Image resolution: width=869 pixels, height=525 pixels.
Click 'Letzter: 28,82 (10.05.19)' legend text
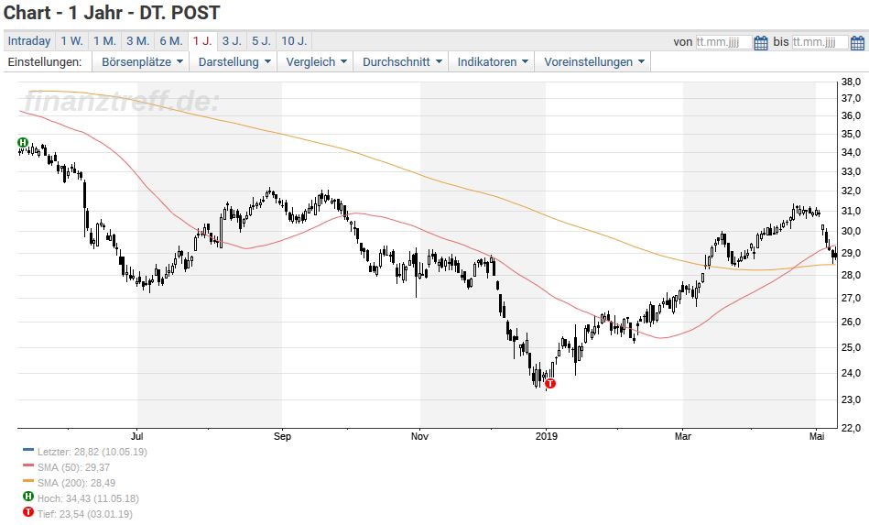pos(92,452)
